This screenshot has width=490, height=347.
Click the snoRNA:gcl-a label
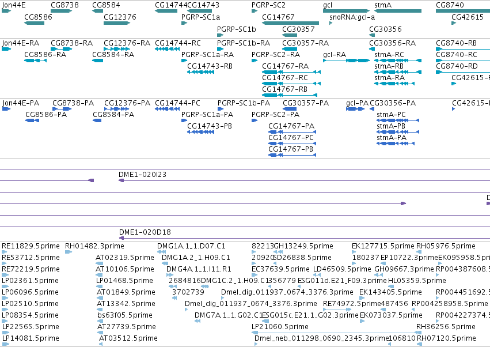[x=352, y=17]
